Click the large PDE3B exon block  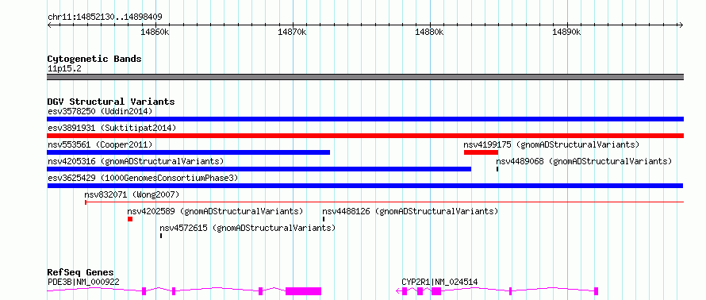303,291
